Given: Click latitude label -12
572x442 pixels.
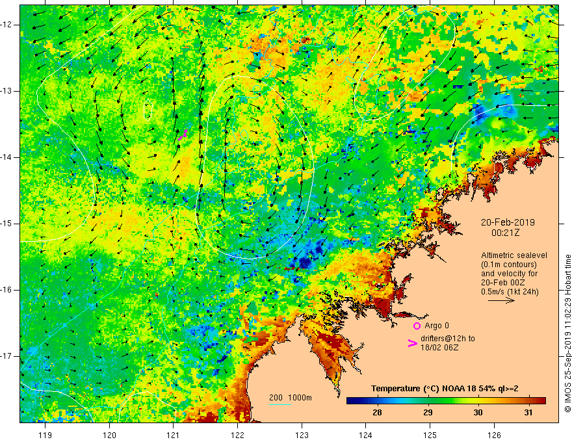Looking at the screenshot, I should click(7, 25).
